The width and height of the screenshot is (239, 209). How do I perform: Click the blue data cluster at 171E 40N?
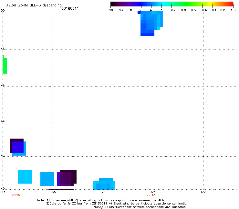(x=104, y=184)
